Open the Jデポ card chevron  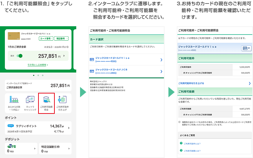coord(35,149)
